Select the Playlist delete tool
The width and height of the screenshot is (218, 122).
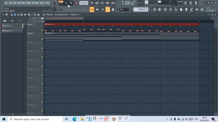[18, 15]
